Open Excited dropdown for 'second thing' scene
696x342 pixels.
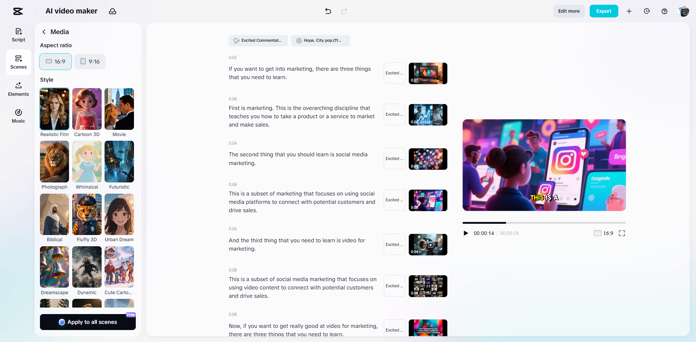tap(394, 159)
